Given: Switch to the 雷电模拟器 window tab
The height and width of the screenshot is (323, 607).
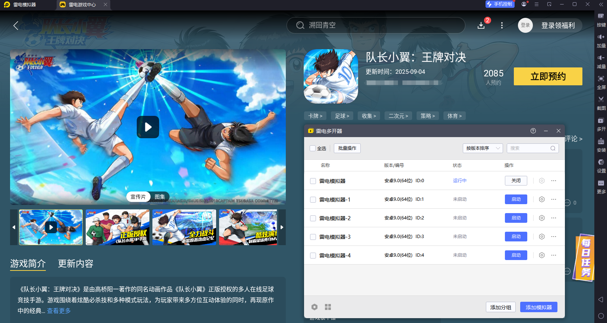Looking at the screenshot, I should point(25,5).
